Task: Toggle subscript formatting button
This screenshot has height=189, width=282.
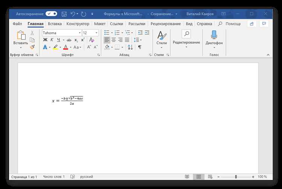Action: click(76, 40)
